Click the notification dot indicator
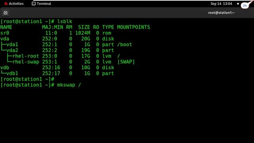Viewport: 254px width, 143px height. (238, 4)
